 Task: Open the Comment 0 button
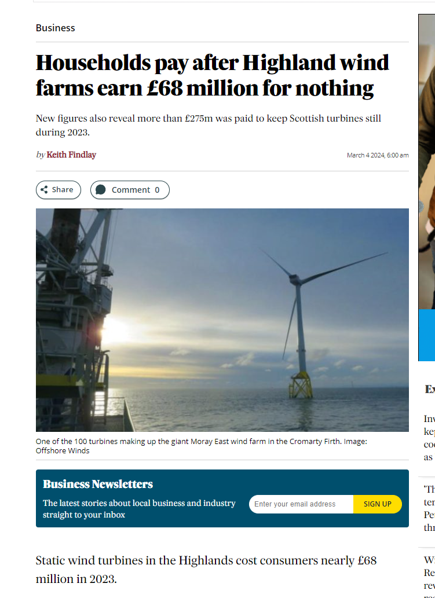pos(130,190)
